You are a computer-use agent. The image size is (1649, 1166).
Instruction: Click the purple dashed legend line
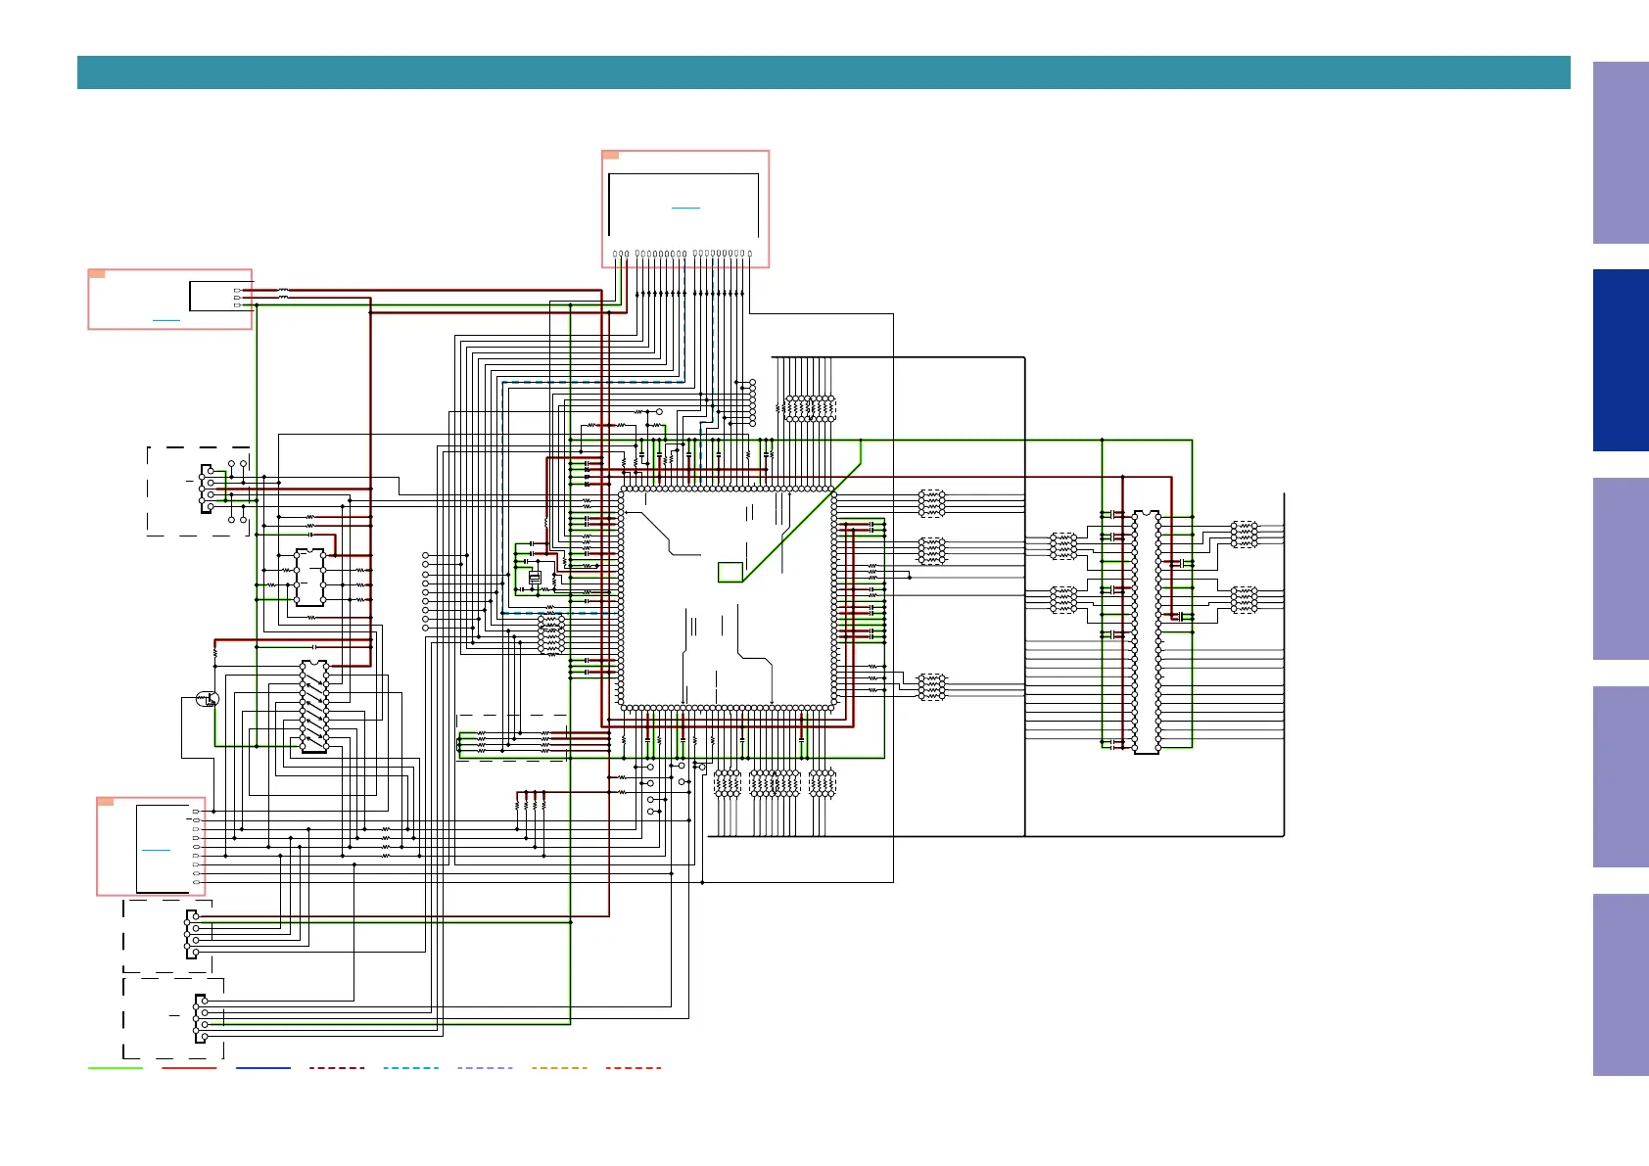click(x=485, y=1068)
